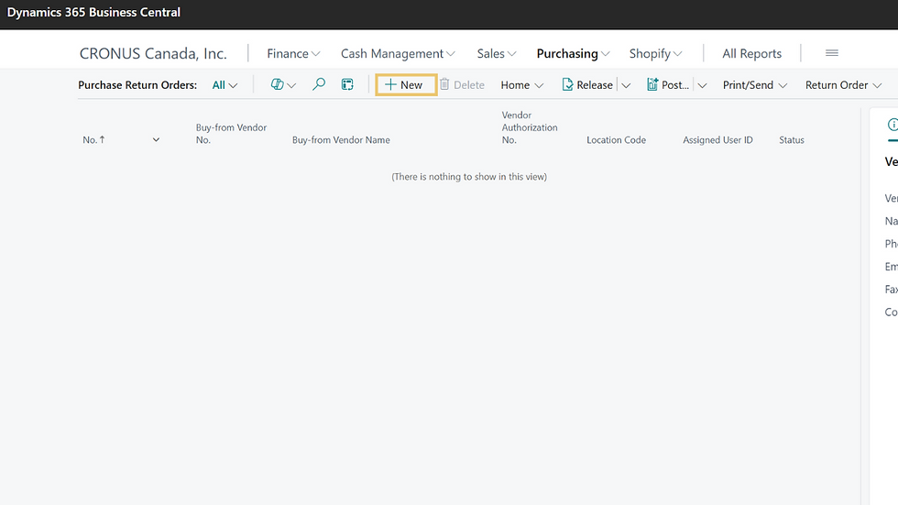
Task: Click the All Reports link
Action: [x=751, y=53]
